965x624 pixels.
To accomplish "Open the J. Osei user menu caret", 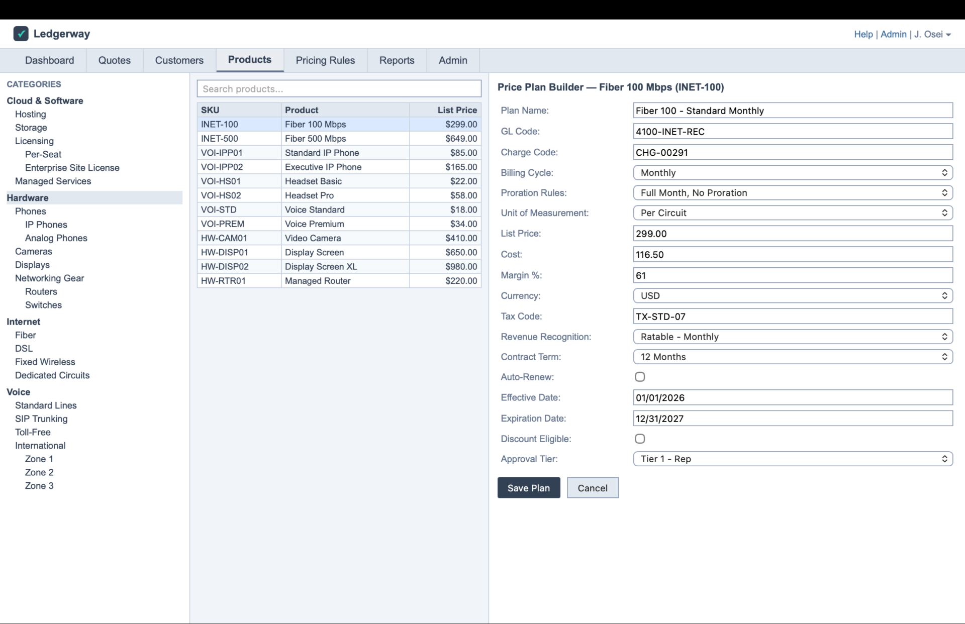I will point(948,35).
